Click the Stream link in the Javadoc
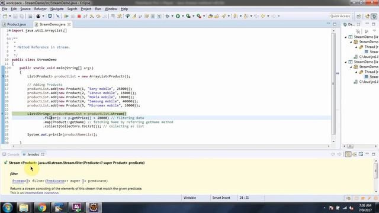Viewport: 379px width, 213px height. [x=18, y=181]
